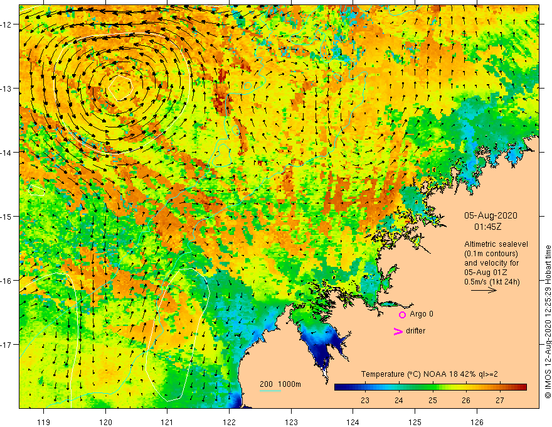Click the latitude label -12
Image resolution: width=552 pixels, height=427 pixels.
pyautogui.click(x=7, y=24)
